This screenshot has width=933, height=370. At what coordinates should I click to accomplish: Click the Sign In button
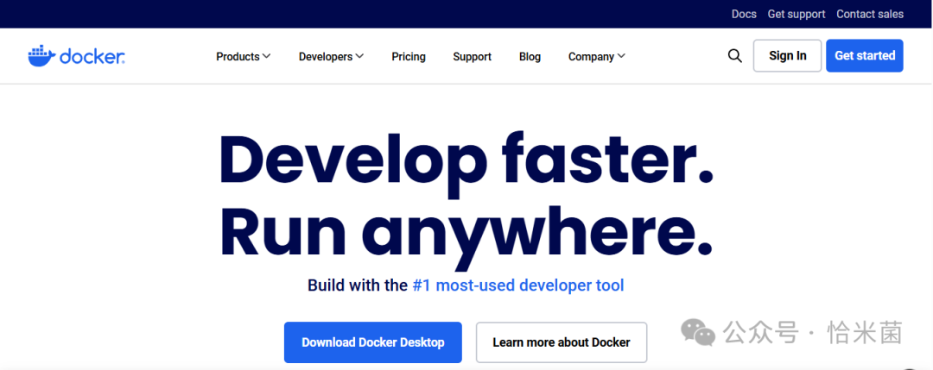tap(787, 56)
